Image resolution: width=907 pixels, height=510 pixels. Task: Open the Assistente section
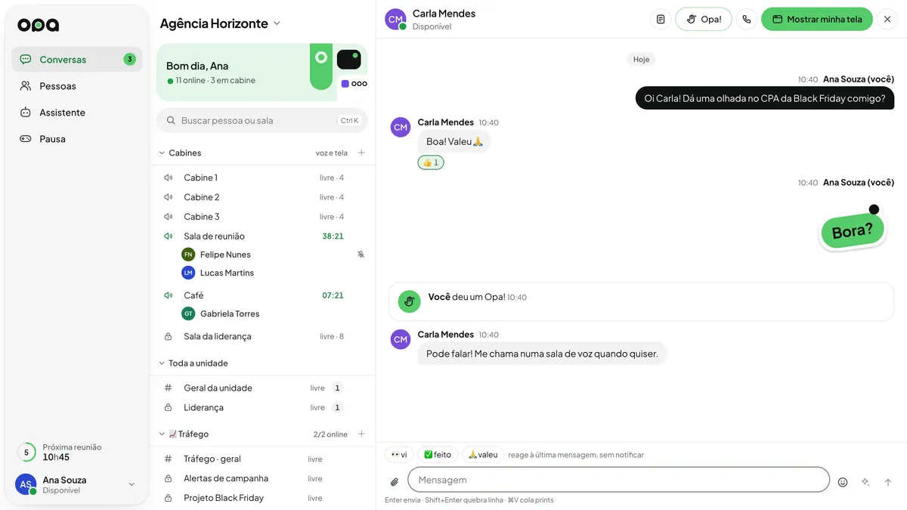[x=77, y=113]
